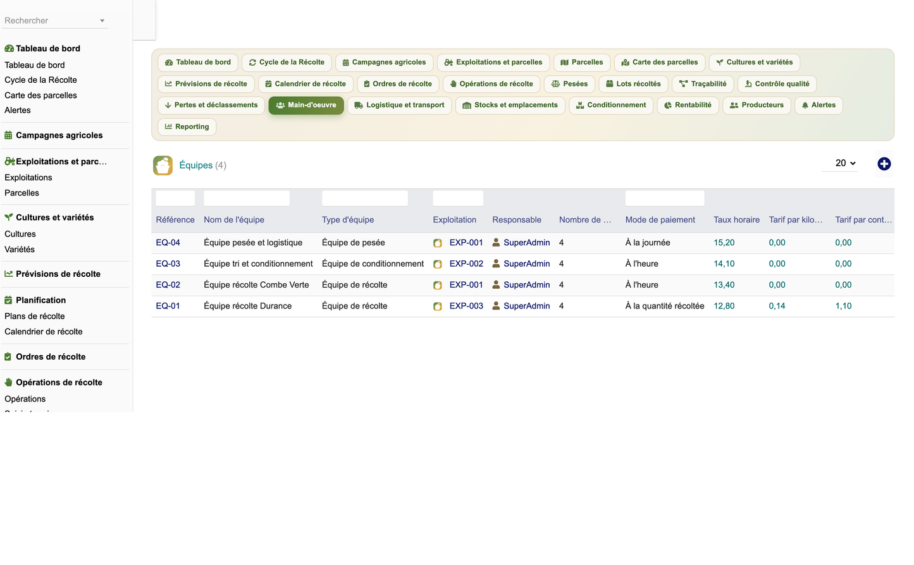The width and height of the screenshot is (914, 565).
Task: Select Carte des parcelles tab
Action: click(x=660, y=63)
